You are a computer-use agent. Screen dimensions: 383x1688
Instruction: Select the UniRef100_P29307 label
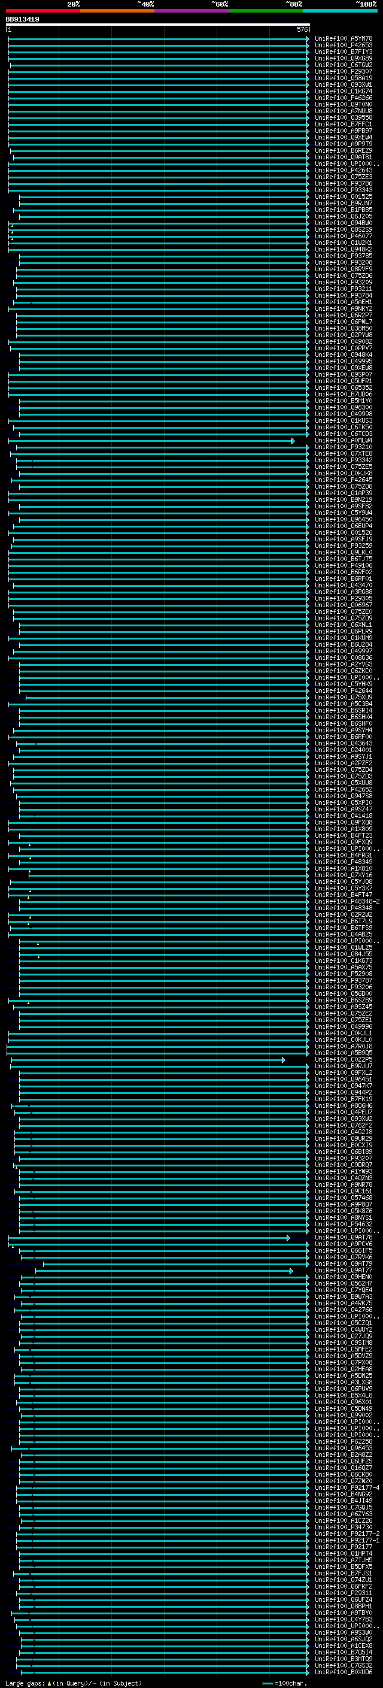click(x=344, y=71)
